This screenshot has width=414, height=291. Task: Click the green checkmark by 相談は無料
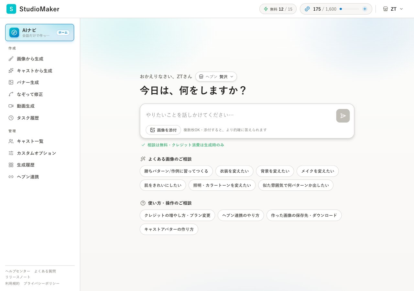(143, 145)
